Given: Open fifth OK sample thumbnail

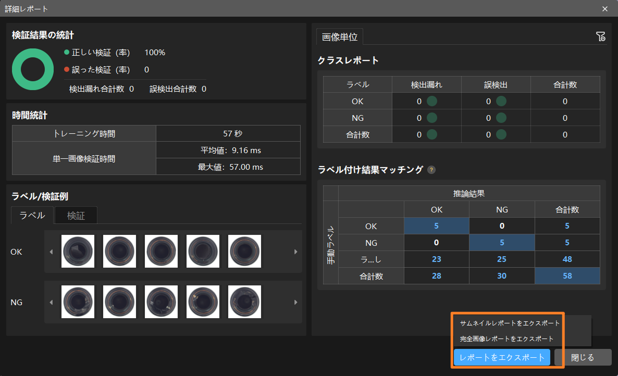Looking at the screenshot, I should (x=244, y=251).
